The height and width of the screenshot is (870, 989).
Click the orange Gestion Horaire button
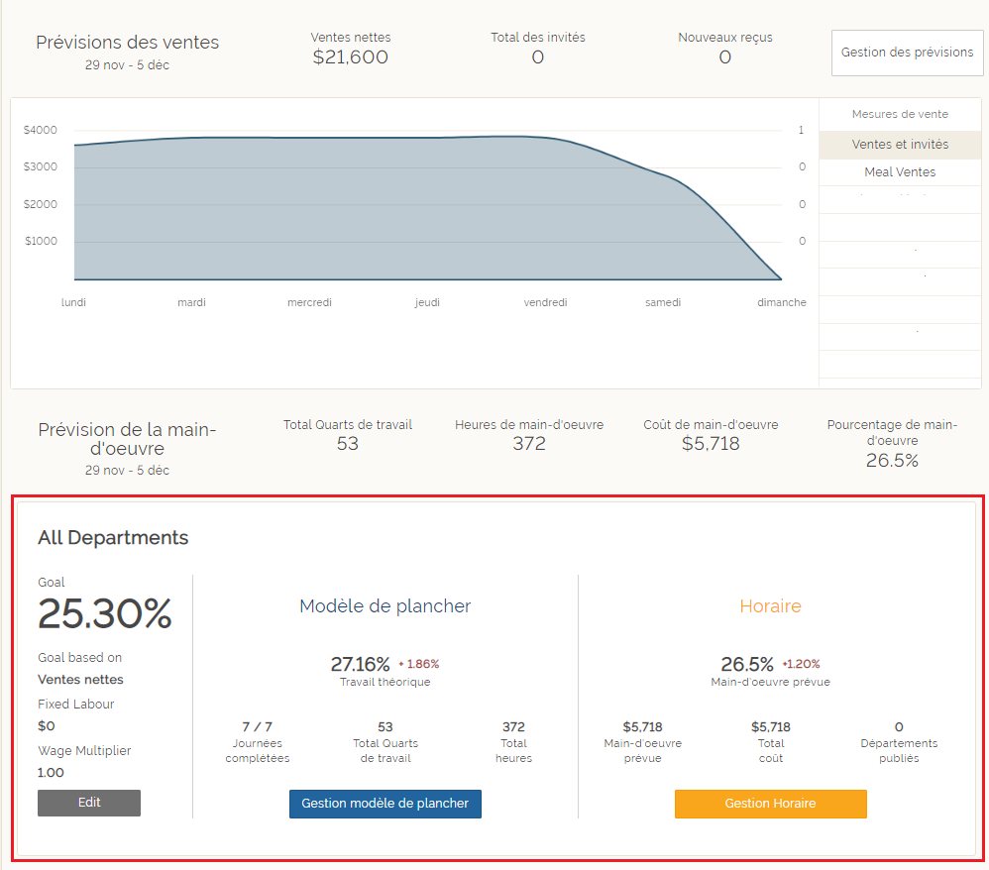point(770,804)
